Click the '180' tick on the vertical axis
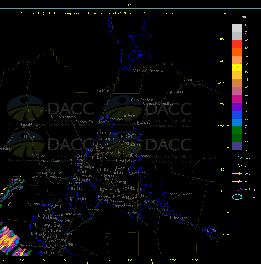Screen dimensions: 261x264 pos(221,39)
